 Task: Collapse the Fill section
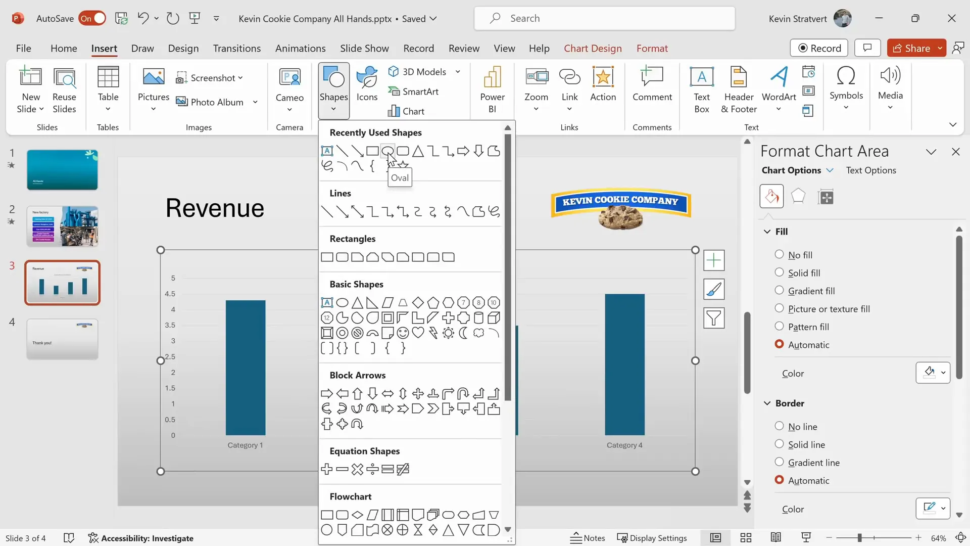(x=767, y=232)
